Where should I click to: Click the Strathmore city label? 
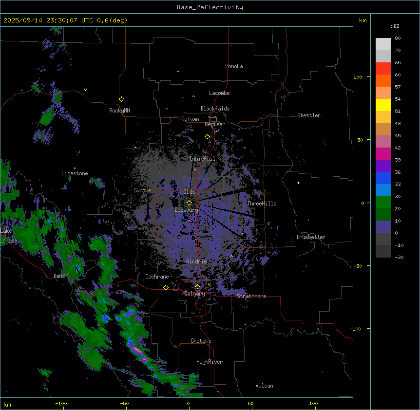click(251, 296)
